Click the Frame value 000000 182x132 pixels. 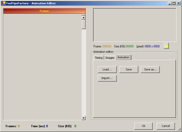pyautogui.click(x=107, y=46)
